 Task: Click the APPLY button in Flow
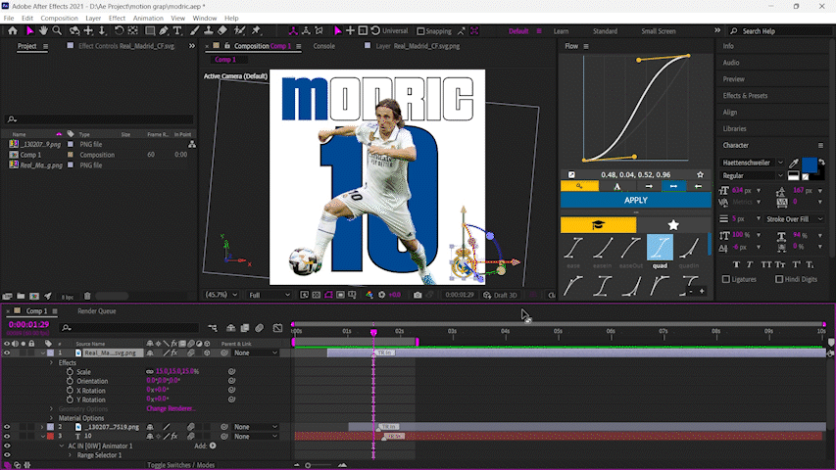[635, 201]
